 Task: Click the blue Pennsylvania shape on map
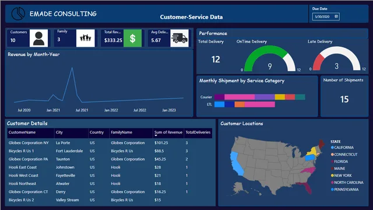point(310,157)
